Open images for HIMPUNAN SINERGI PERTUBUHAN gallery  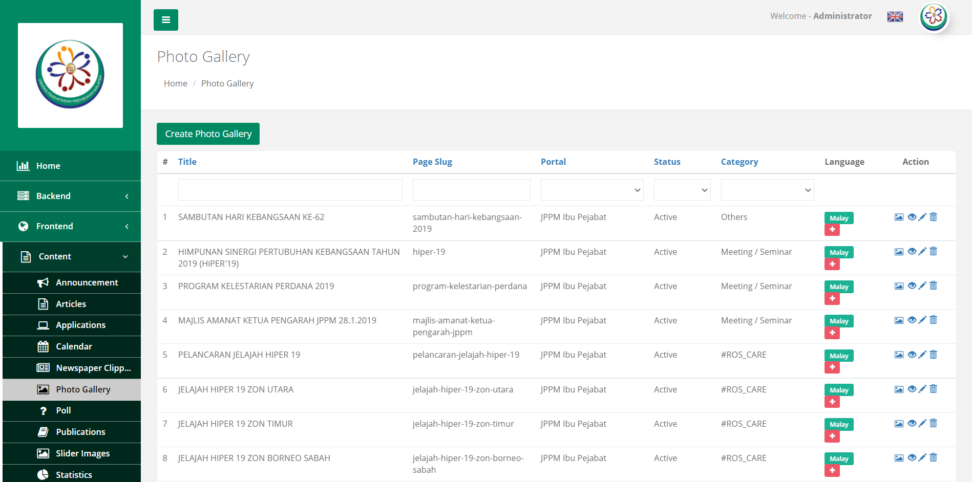[899, 252]
